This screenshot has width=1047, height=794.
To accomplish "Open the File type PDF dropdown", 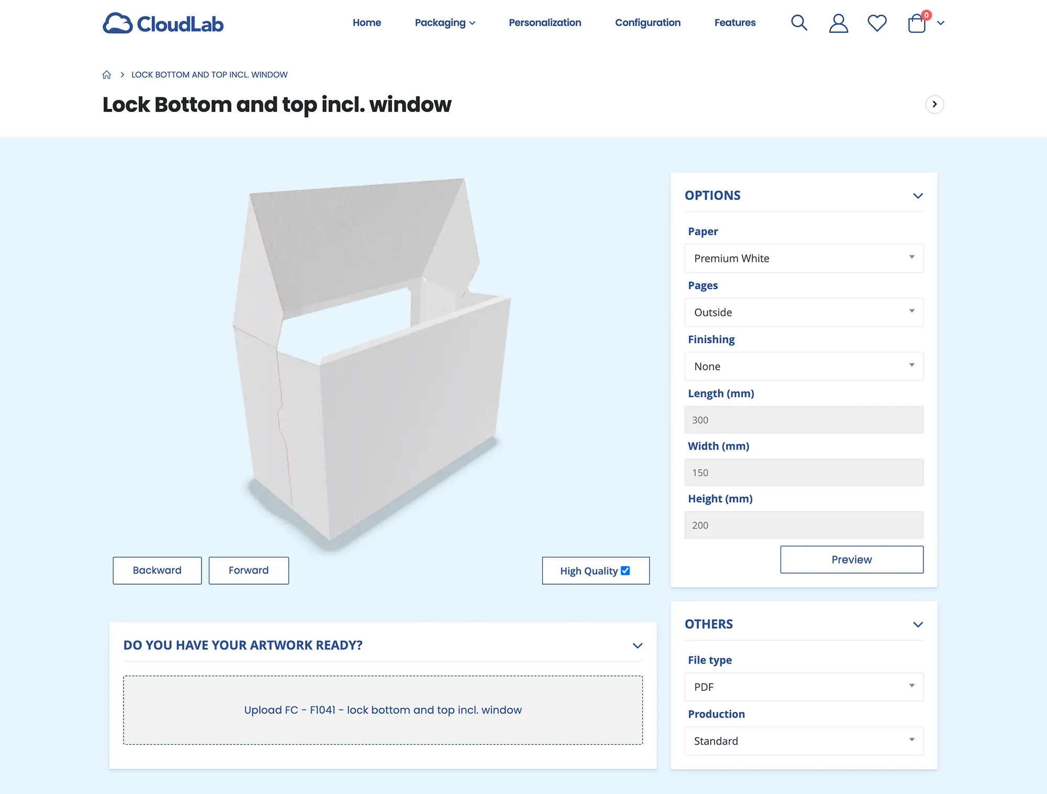I will click(x=804, y=687).
